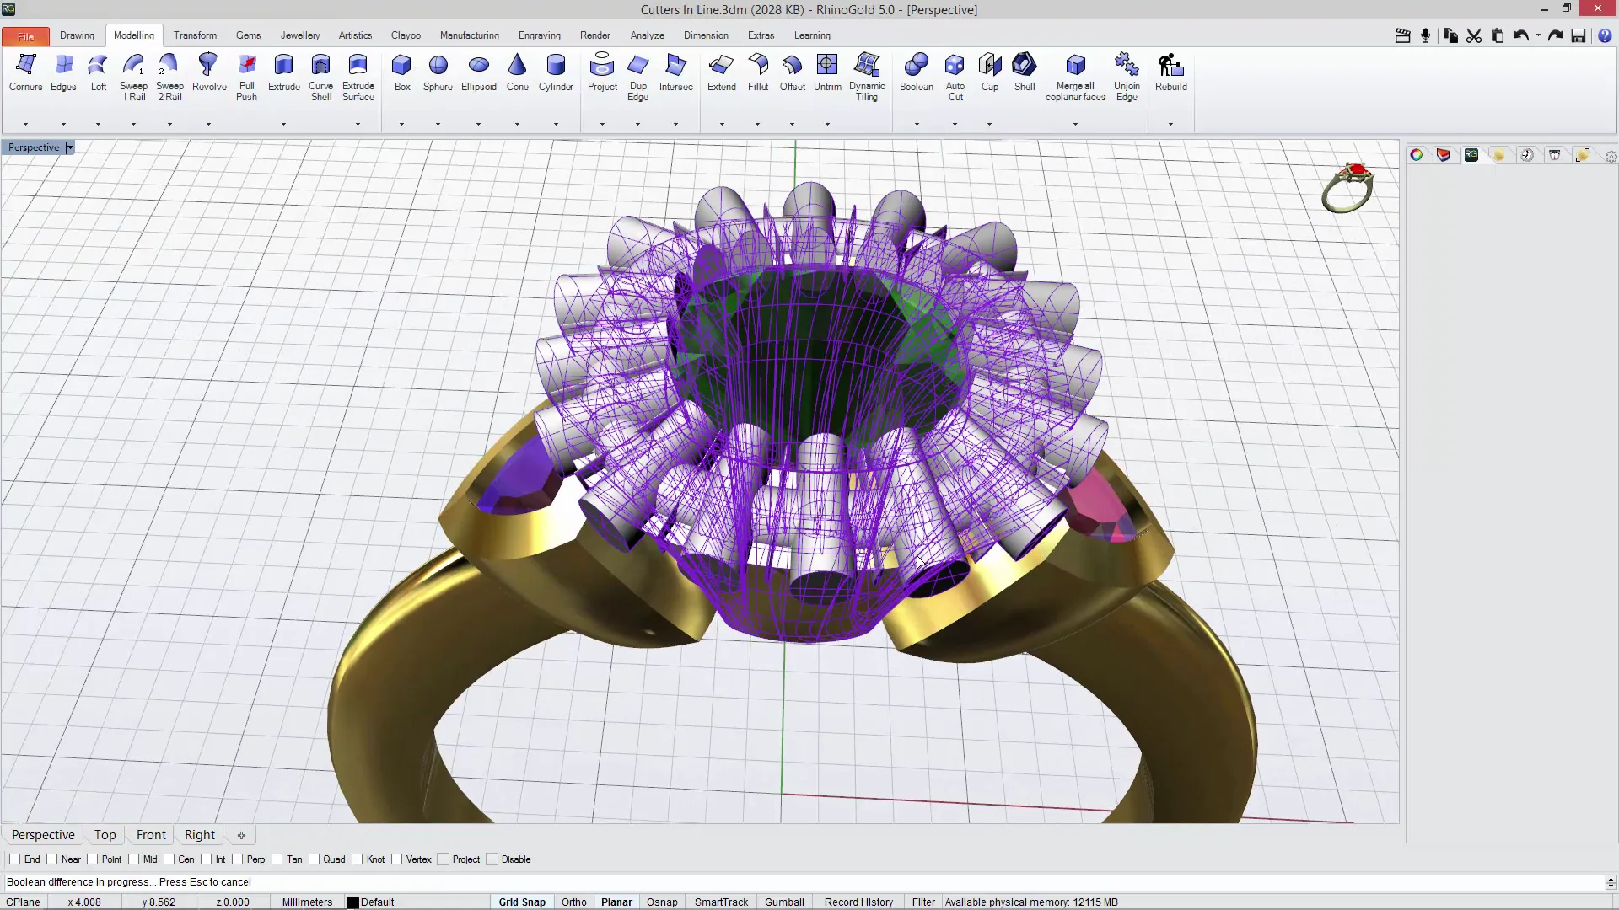Expand the dropdown under Boolean
1619x910 pixels.
coord(917,125)
